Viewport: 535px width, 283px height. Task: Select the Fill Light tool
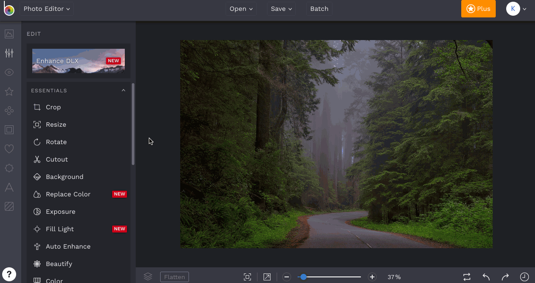tap(79, 229)
